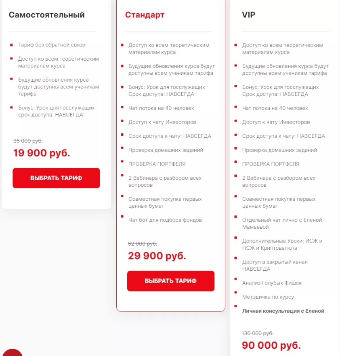The height and width of the screenshot is (356, 340).
Task: Click 'Чат бот для подбора фондов' item
Action: 165,220
